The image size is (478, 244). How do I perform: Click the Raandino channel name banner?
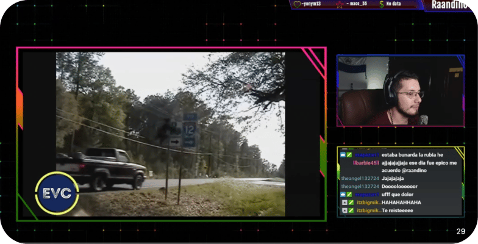pyautogui.click(x=450, y=5)
